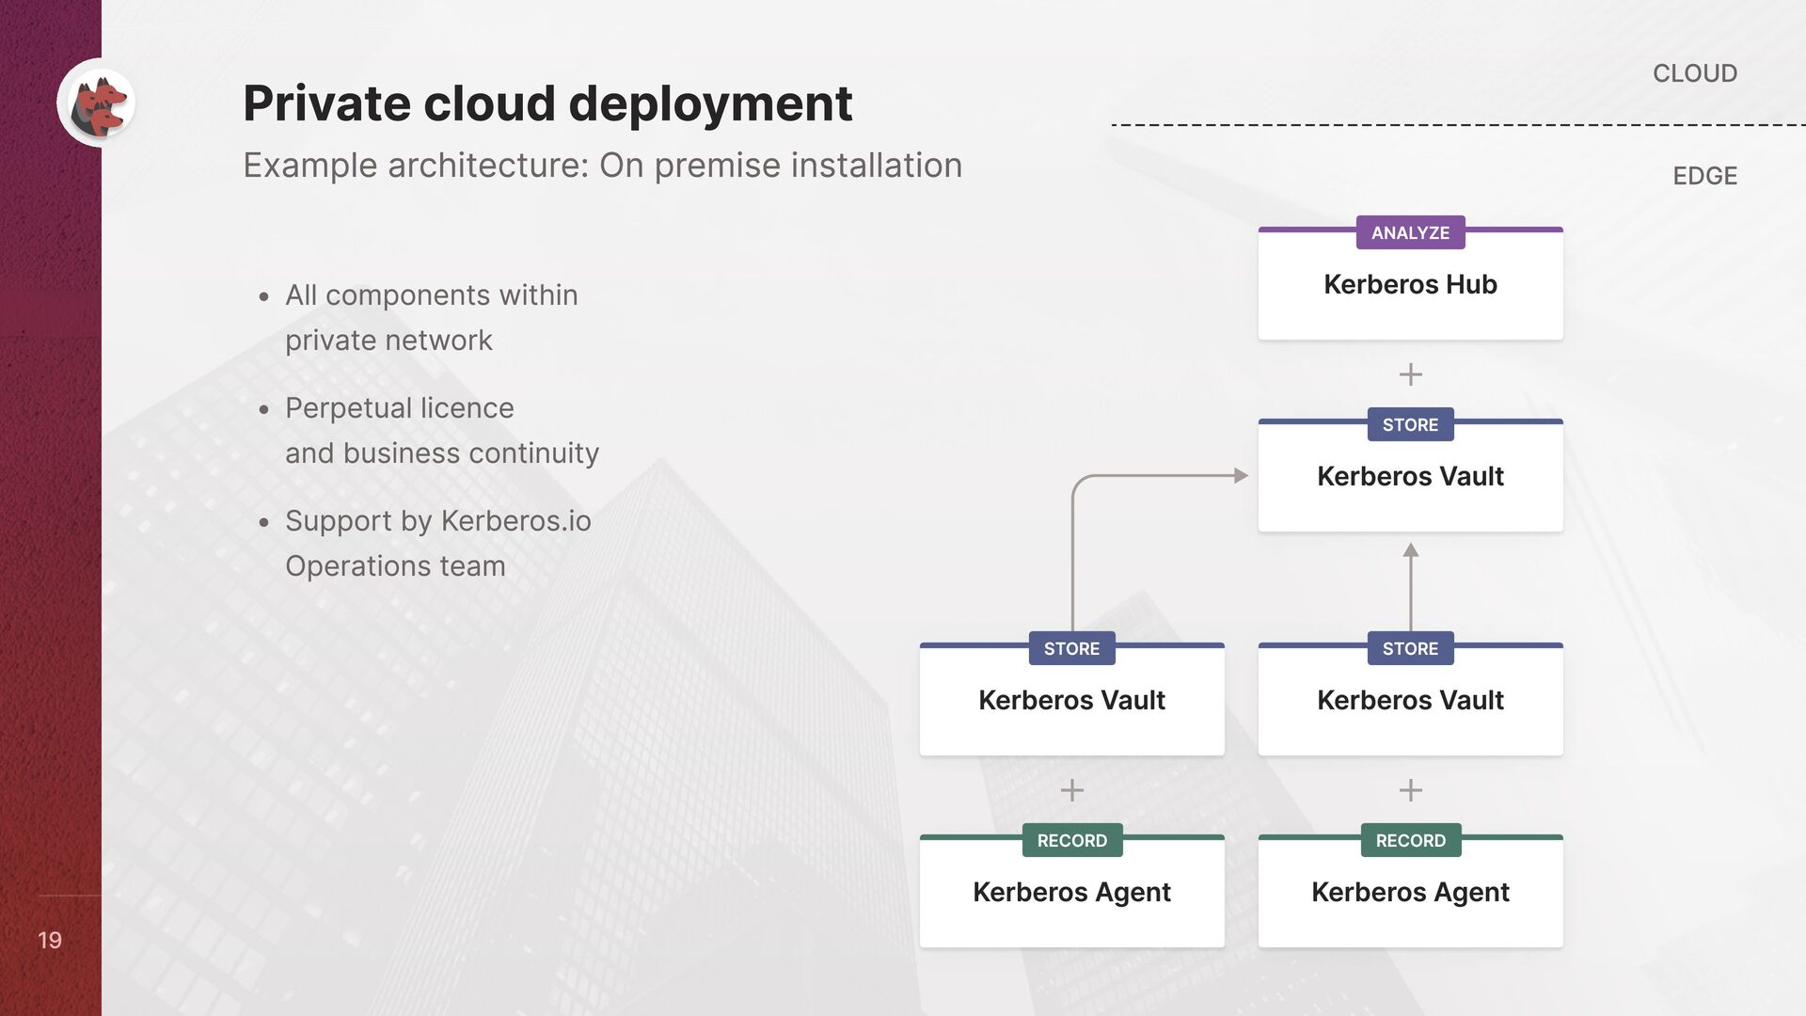The width and height of the screenshot is (1806, 1016).
Task: Select the left Kerberos Vault card above its Agent
Action: [1071, 700]
